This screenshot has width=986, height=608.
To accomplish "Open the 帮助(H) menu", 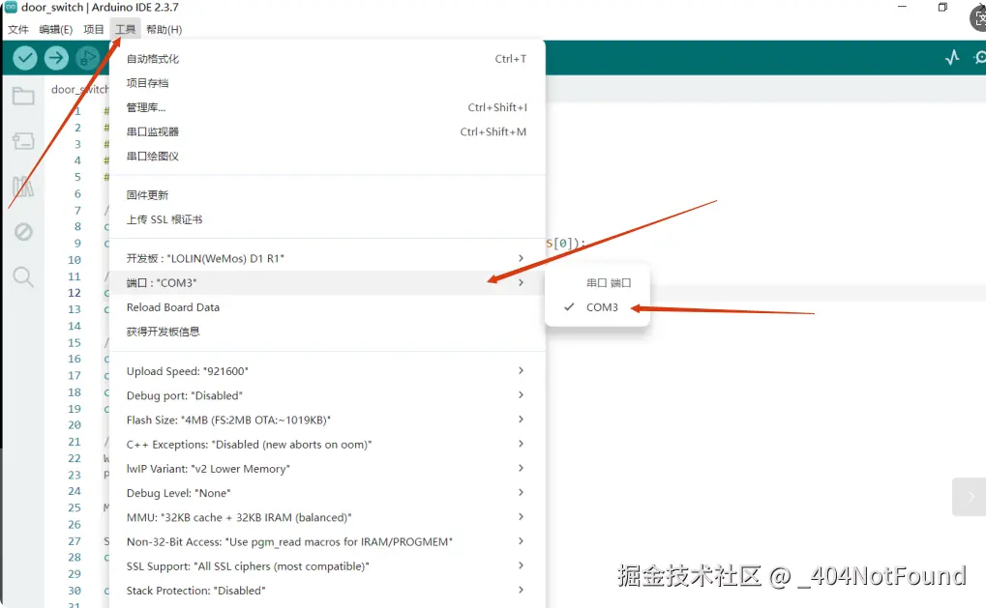I will (x=164, y=30).
